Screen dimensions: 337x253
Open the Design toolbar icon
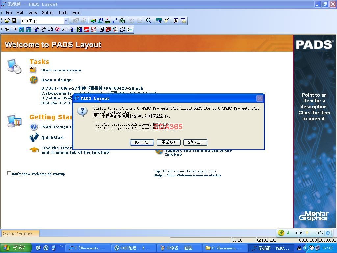pyautogui.click(x=100, y=21)
